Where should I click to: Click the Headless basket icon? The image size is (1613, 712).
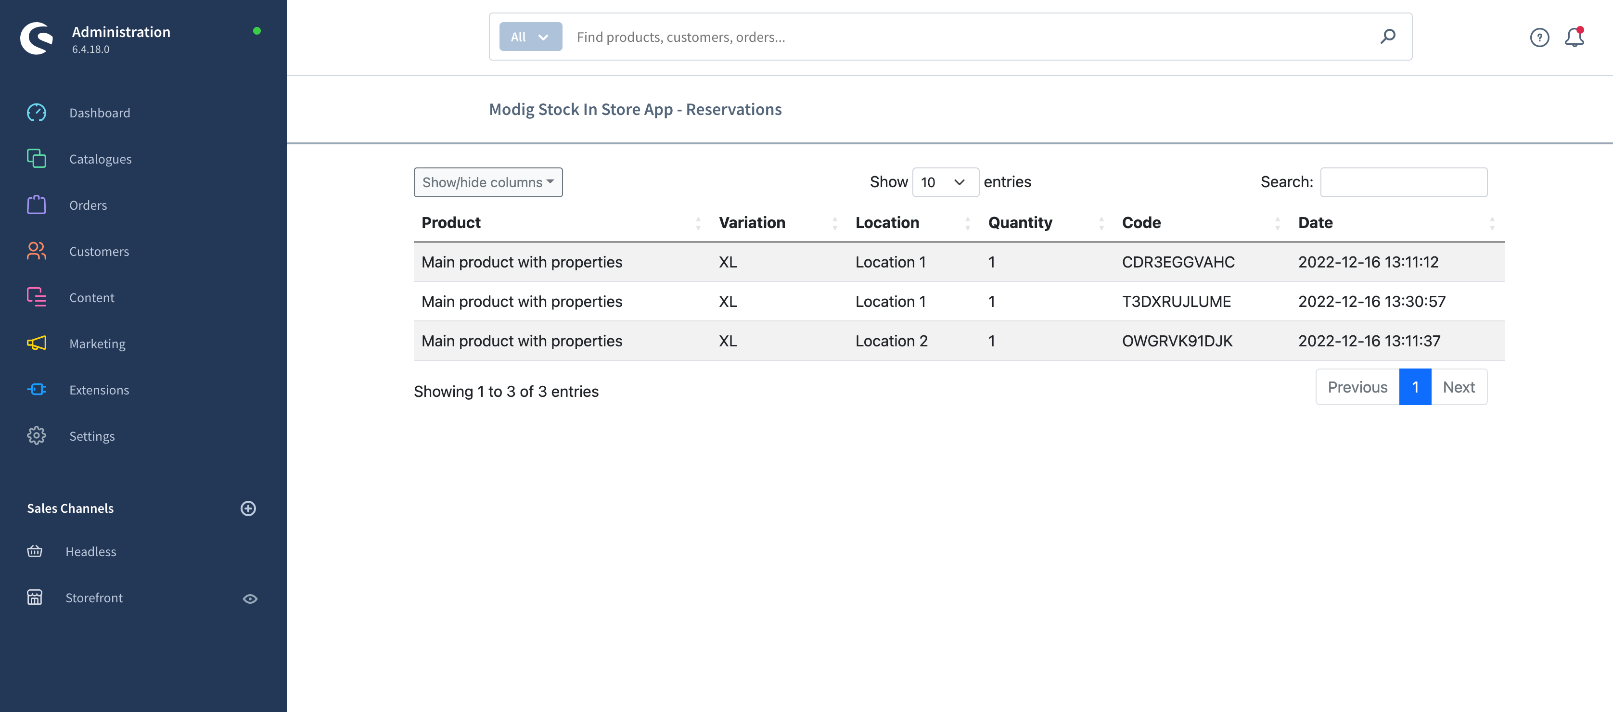[35, 551]
